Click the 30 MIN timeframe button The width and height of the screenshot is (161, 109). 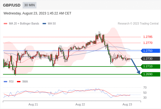pyautogui.click(x=29, y=5)
